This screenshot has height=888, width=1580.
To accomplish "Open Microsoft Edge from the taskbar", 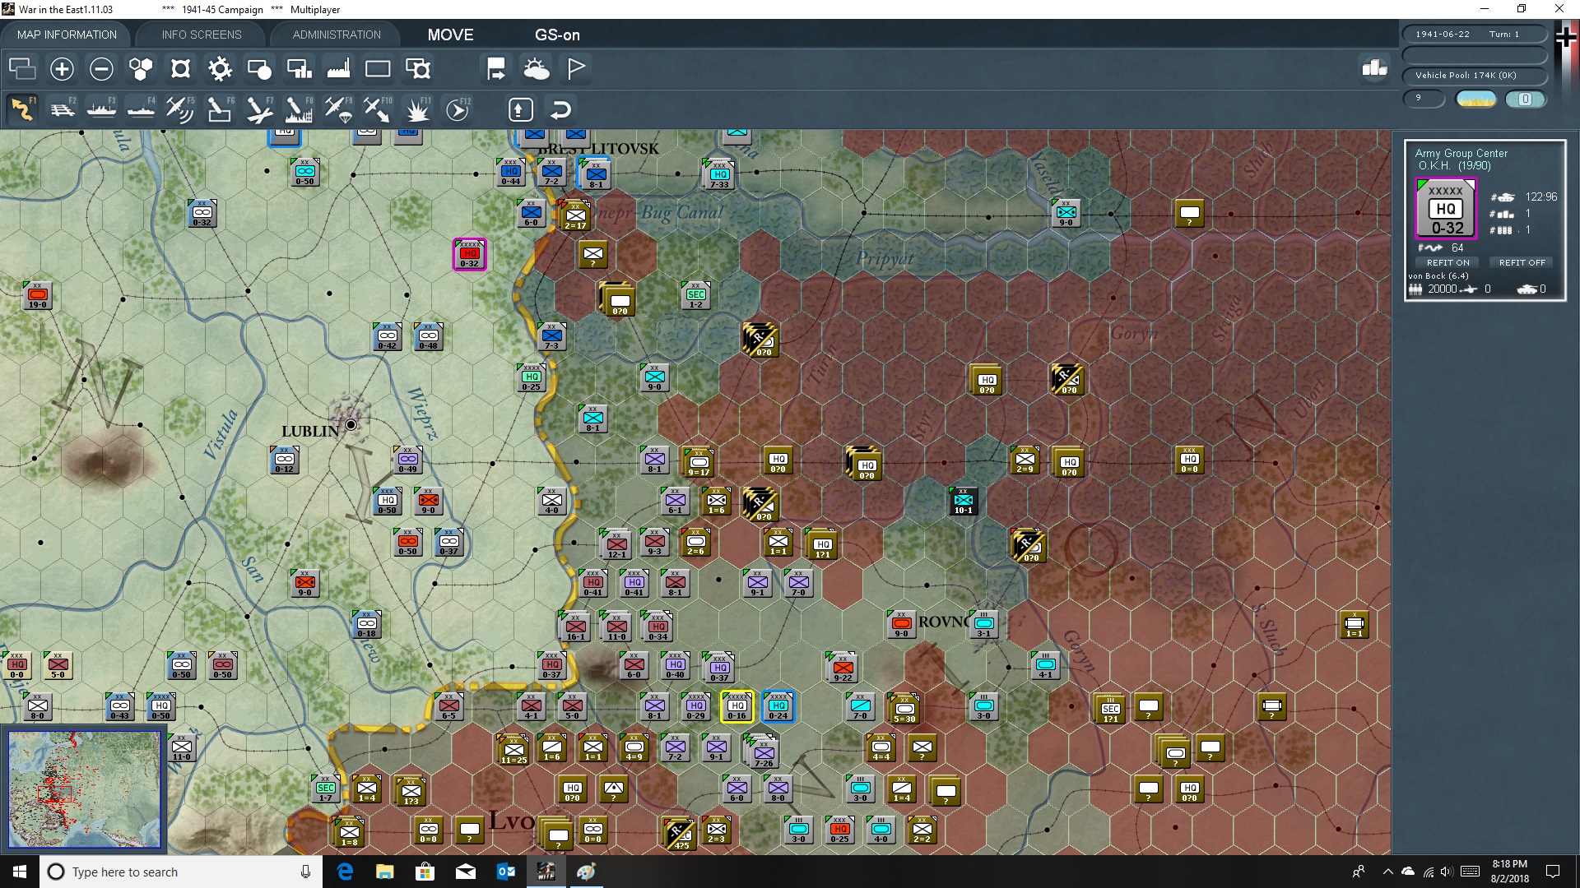I will coord(345,872).
